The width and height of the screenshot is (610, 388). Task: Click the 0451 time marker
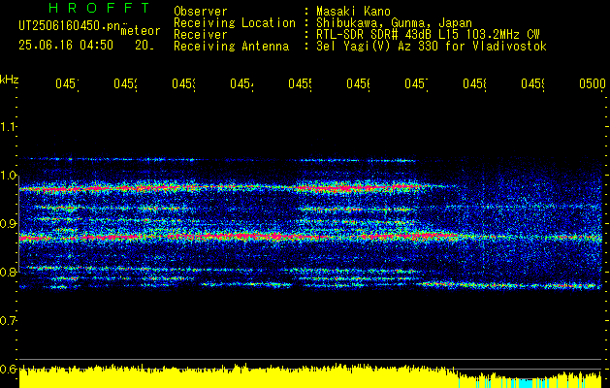pos(67,84)
